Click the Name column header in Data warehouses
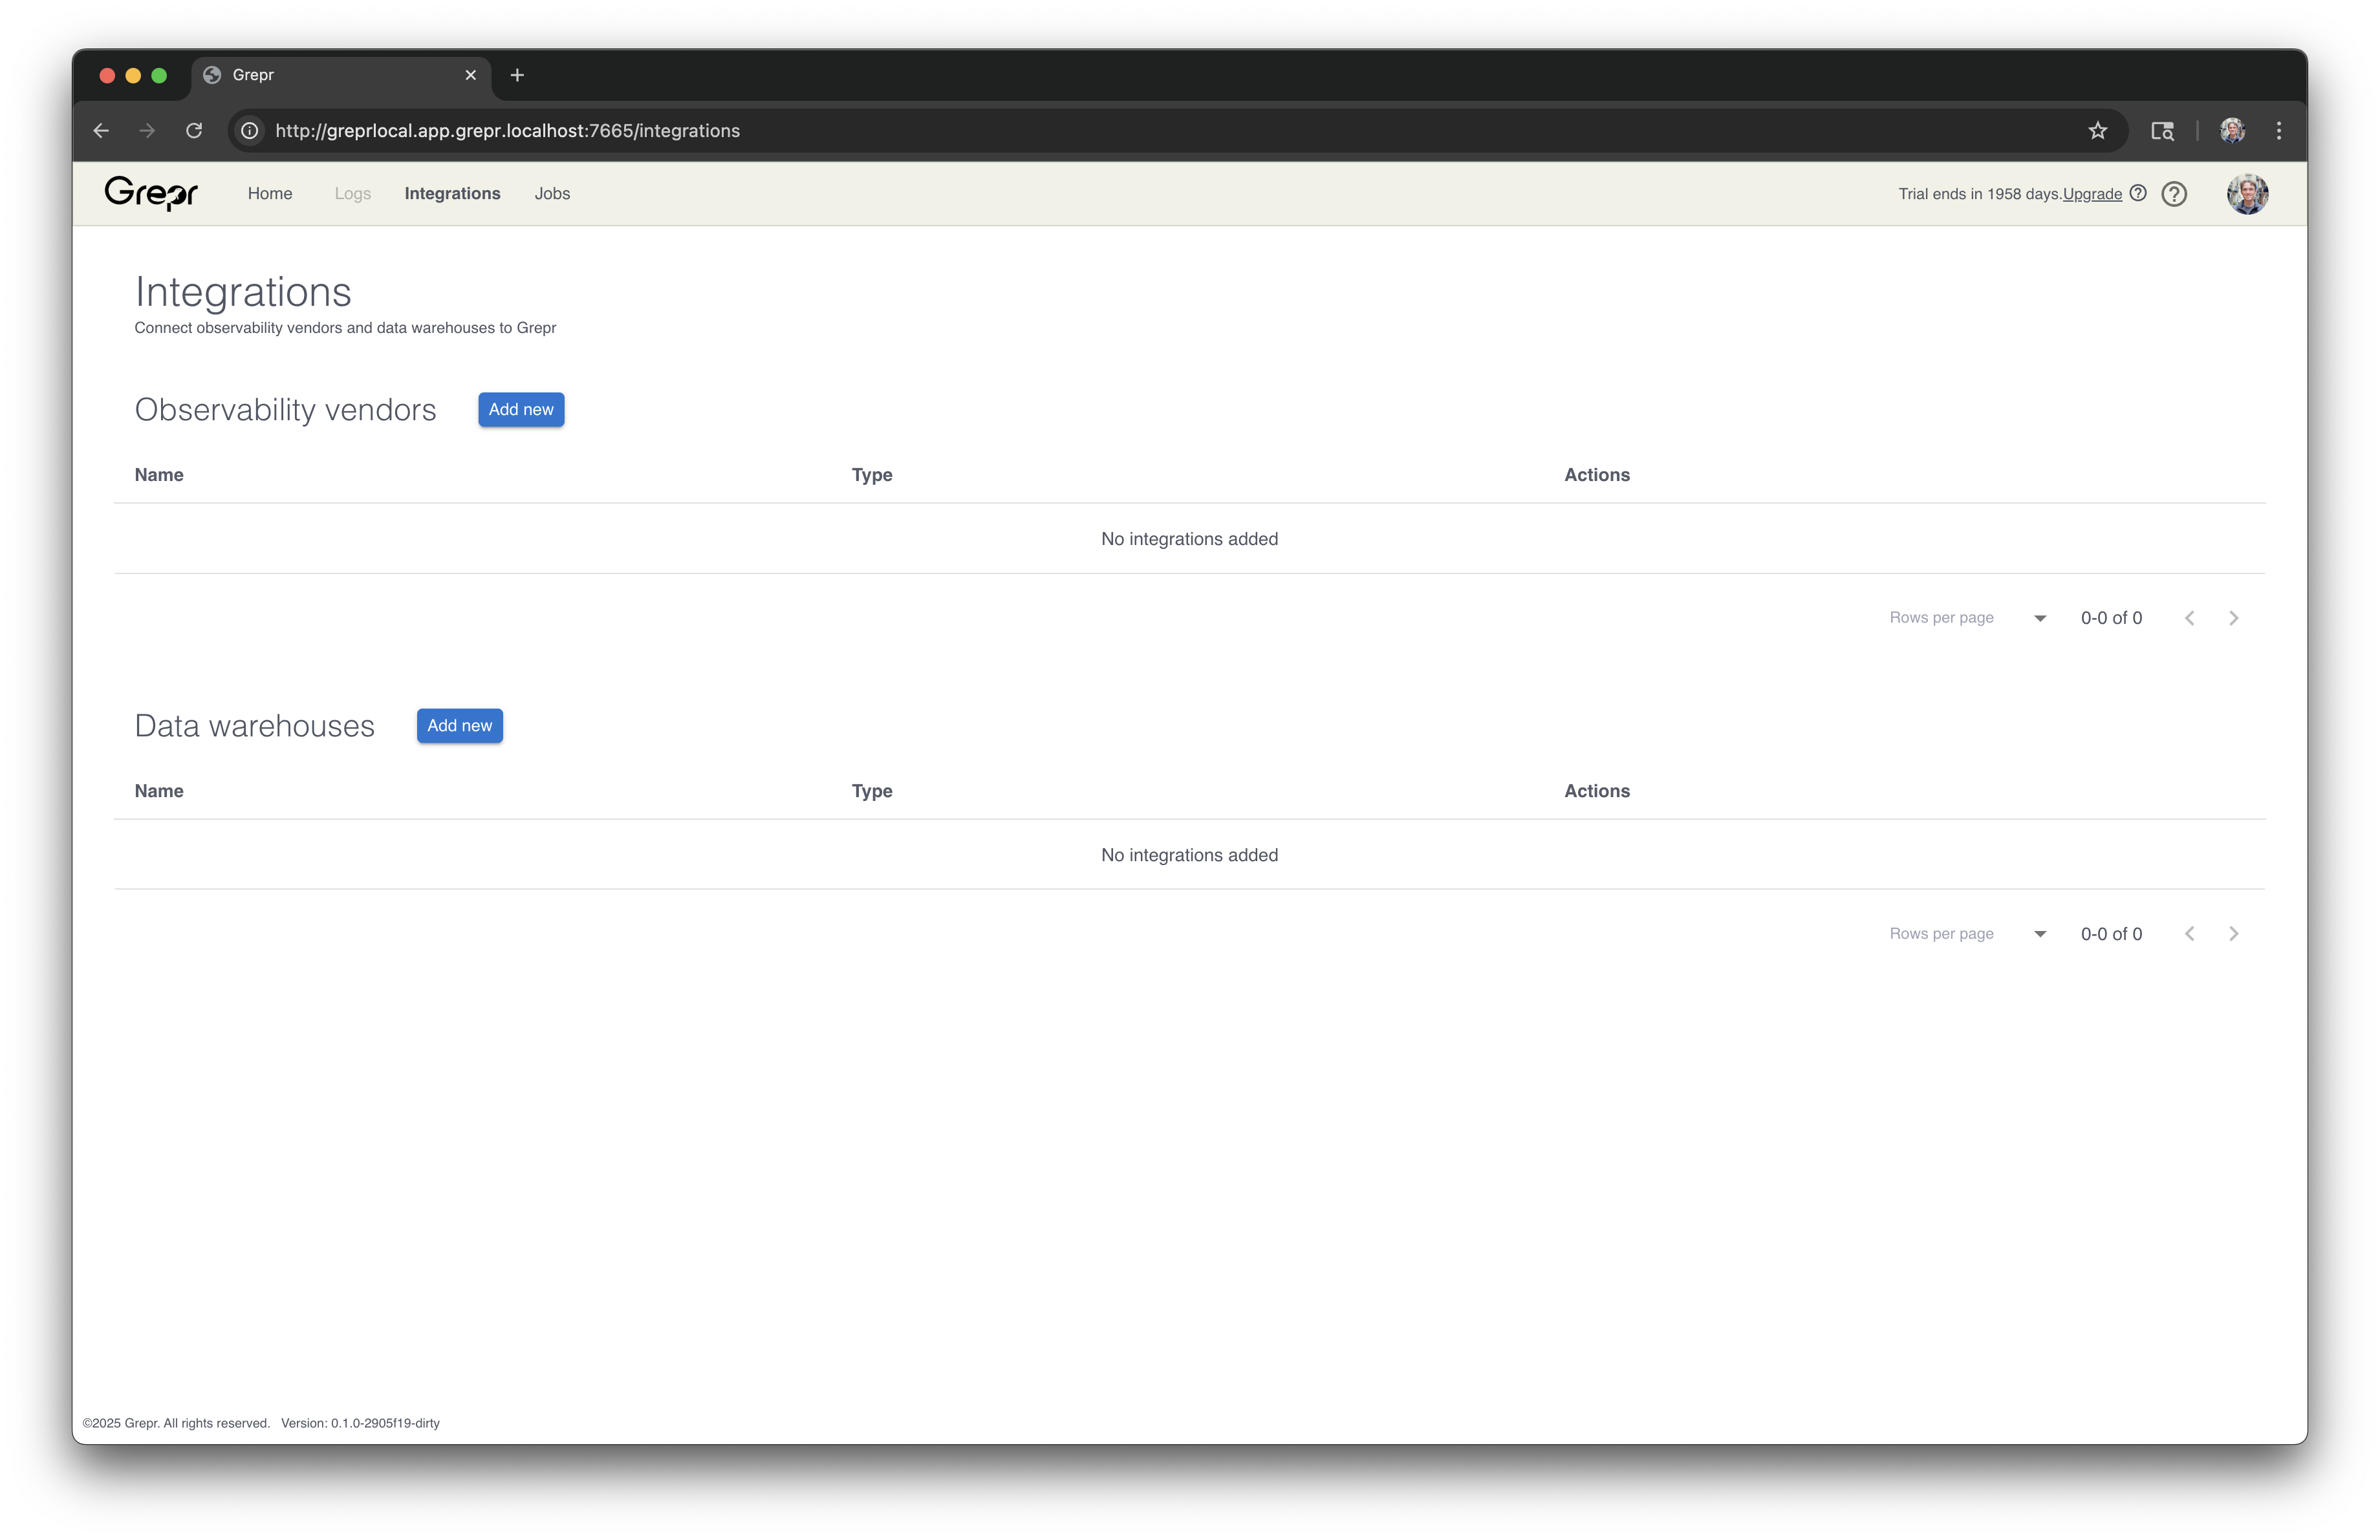2380x1540 pixels. click(x=159, y=791)
